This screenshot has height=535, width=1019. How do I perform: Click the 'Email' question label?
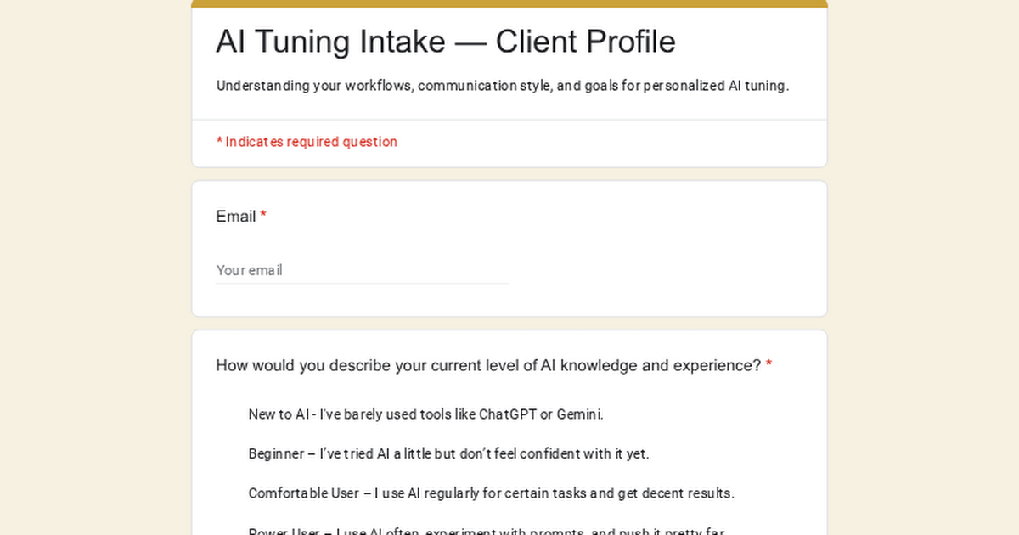click(x=235, y=217)
